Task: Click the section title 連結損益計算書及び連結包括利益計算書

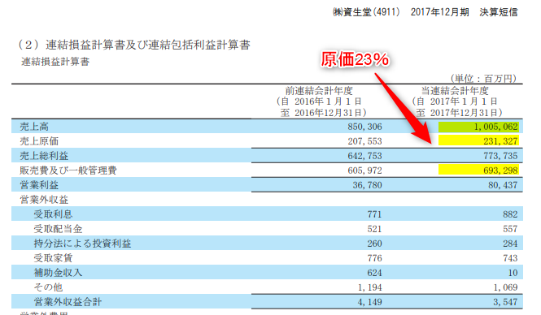Action: click(148, 45)
